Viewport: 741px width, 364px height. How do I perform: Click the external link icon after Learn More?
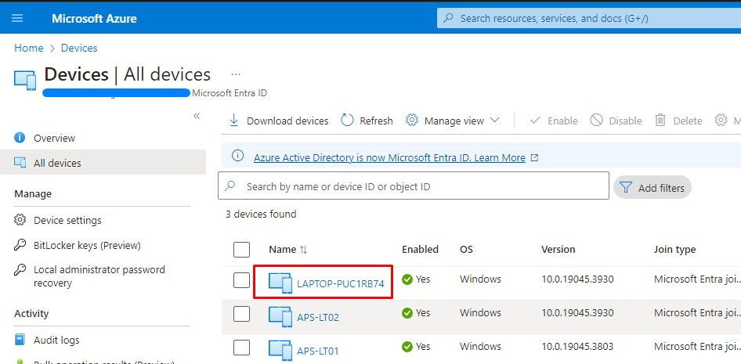point(534,157)
